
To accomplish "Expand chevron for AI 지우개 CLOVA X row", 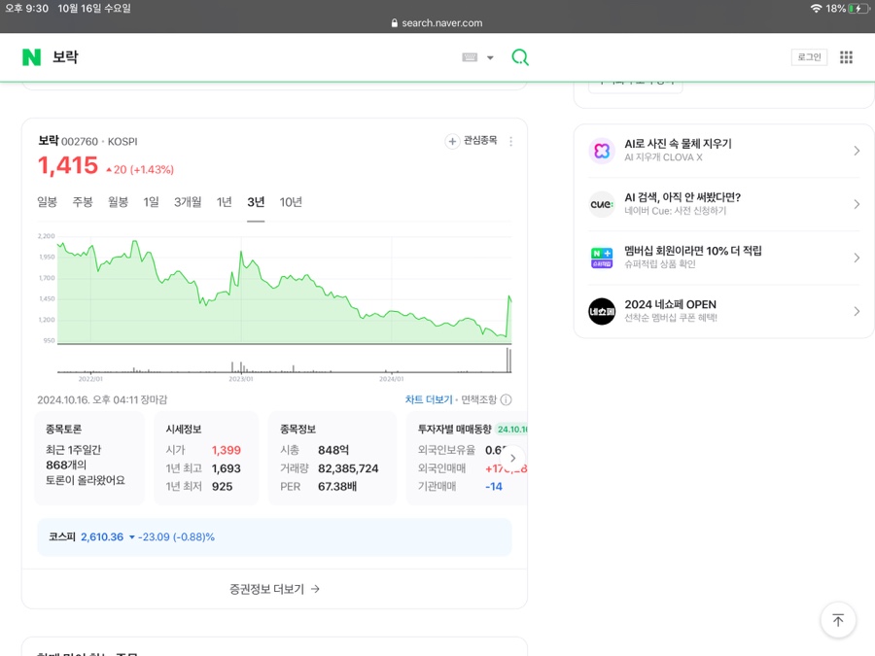I will point(857,151).
